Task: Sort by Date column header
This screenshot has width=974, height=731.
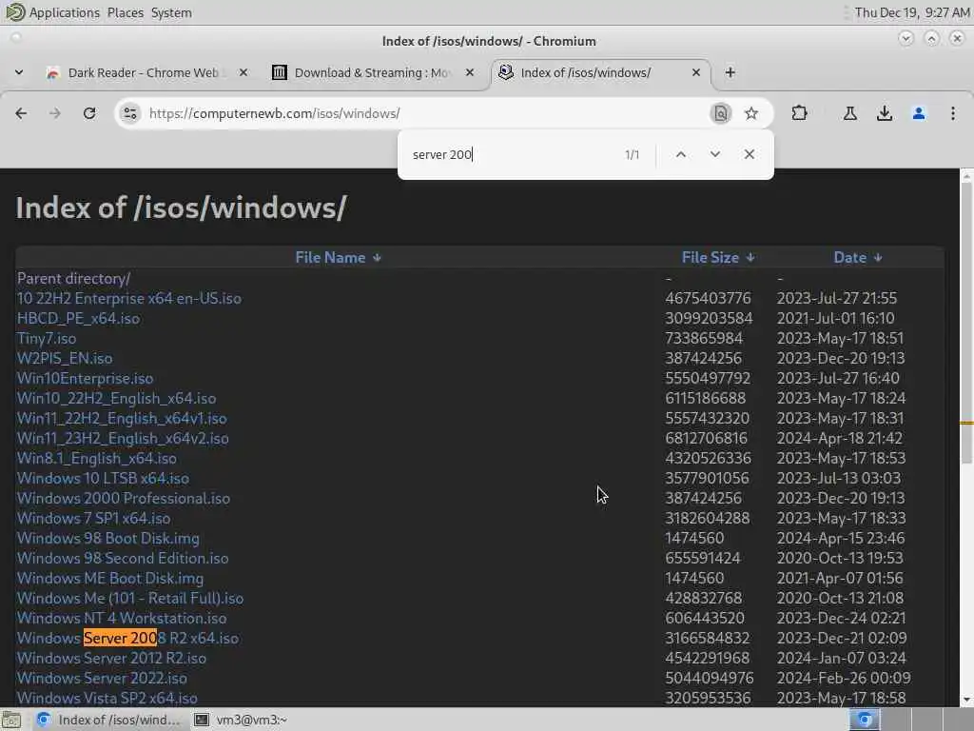Action: [857, 257]
